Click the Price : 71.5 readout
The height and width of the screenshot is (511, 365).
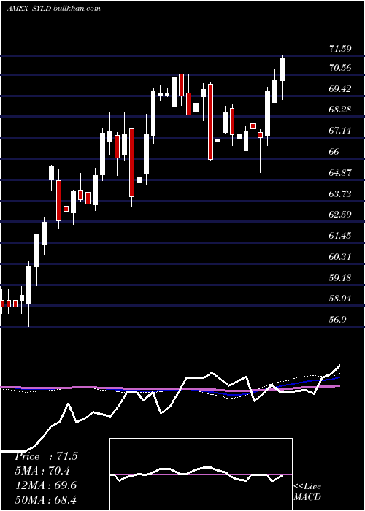click(x=46, y=456)
